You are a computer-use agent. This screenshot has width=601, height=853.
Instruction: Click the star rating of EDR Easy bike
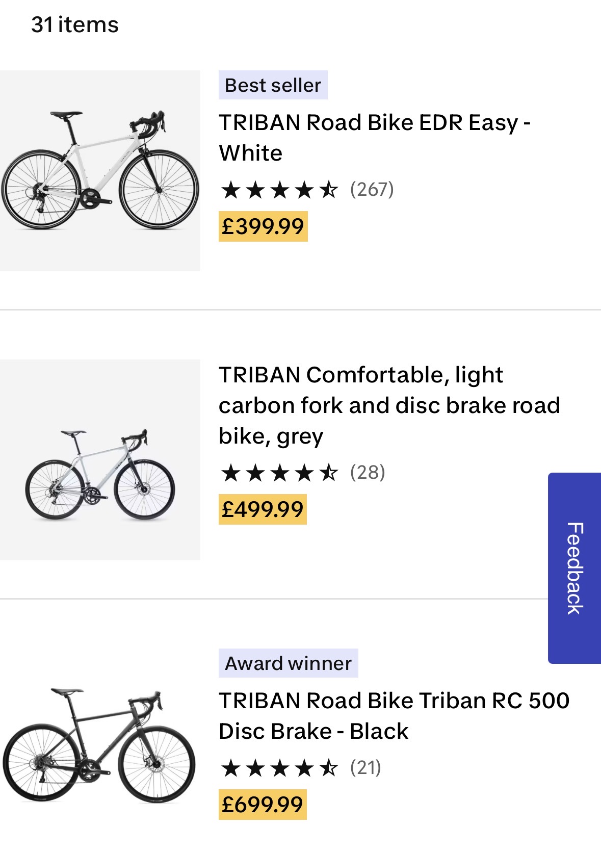tap(279, 190)
